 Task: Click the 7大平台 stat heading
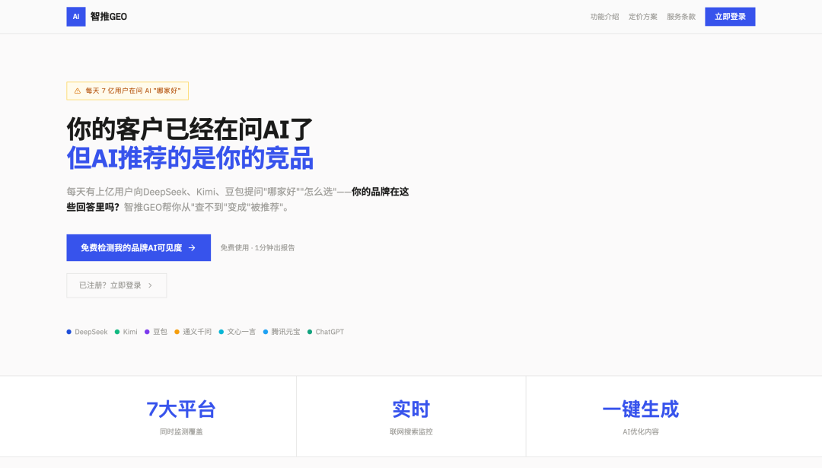[x=181, y=409]
